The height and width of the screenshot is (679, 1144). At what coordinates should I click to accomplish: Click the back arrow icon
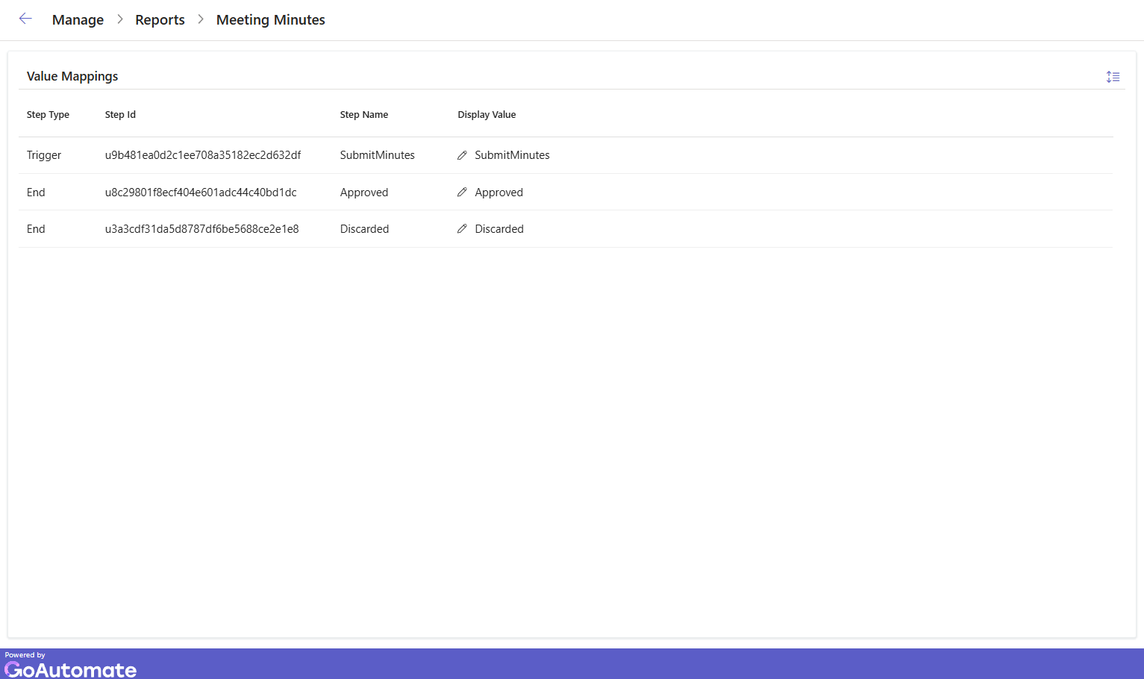pyautogui.click(x=25, y=19)
